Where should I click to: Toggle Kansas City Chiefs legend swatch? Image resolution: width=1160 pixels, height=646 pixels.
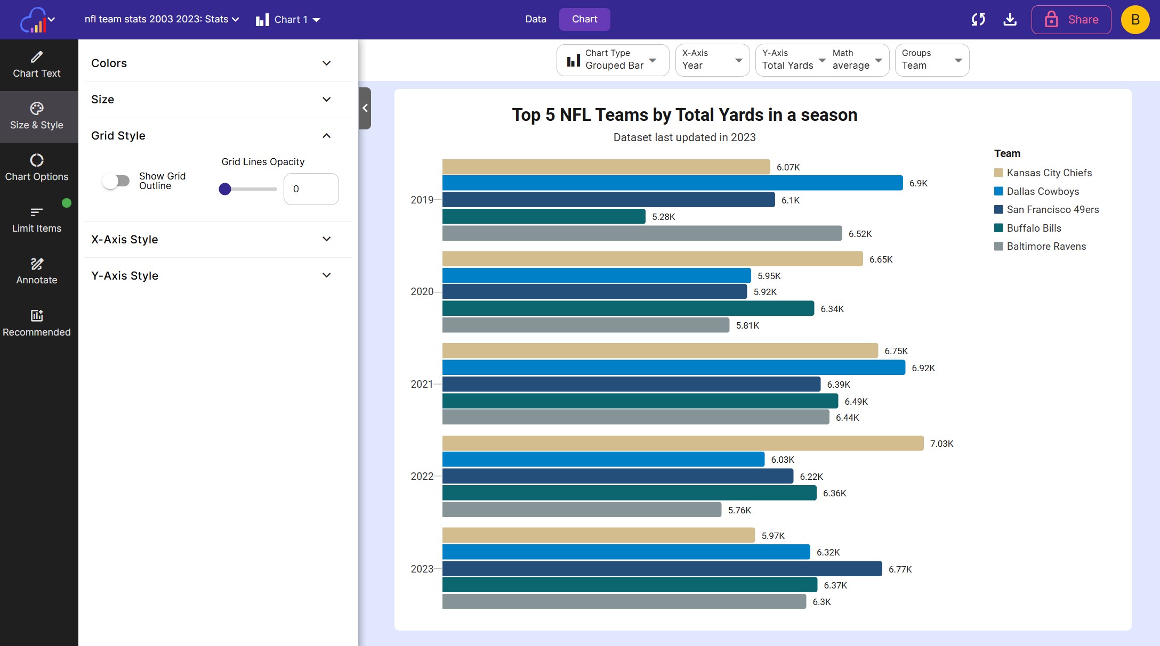(x=998, y=173)
